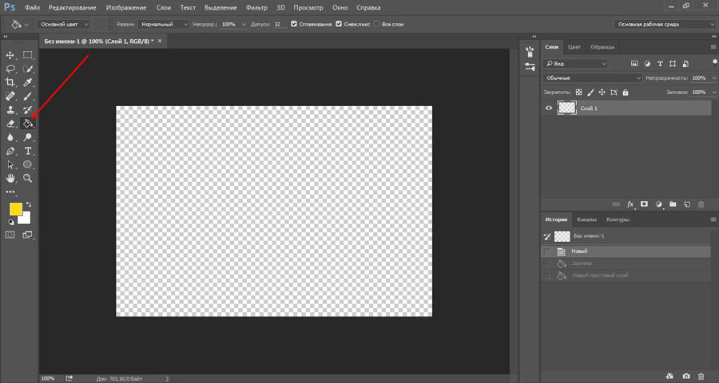Select the Lasso tool
This screenshot has height=383, width=719.
[x=10, y=69]
